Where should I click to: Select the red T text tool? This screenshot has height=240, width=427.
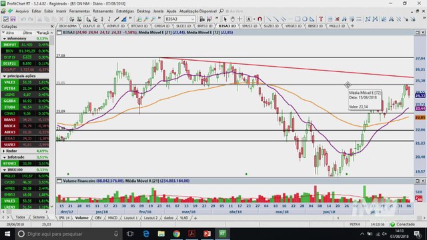[x=321, y=19]
